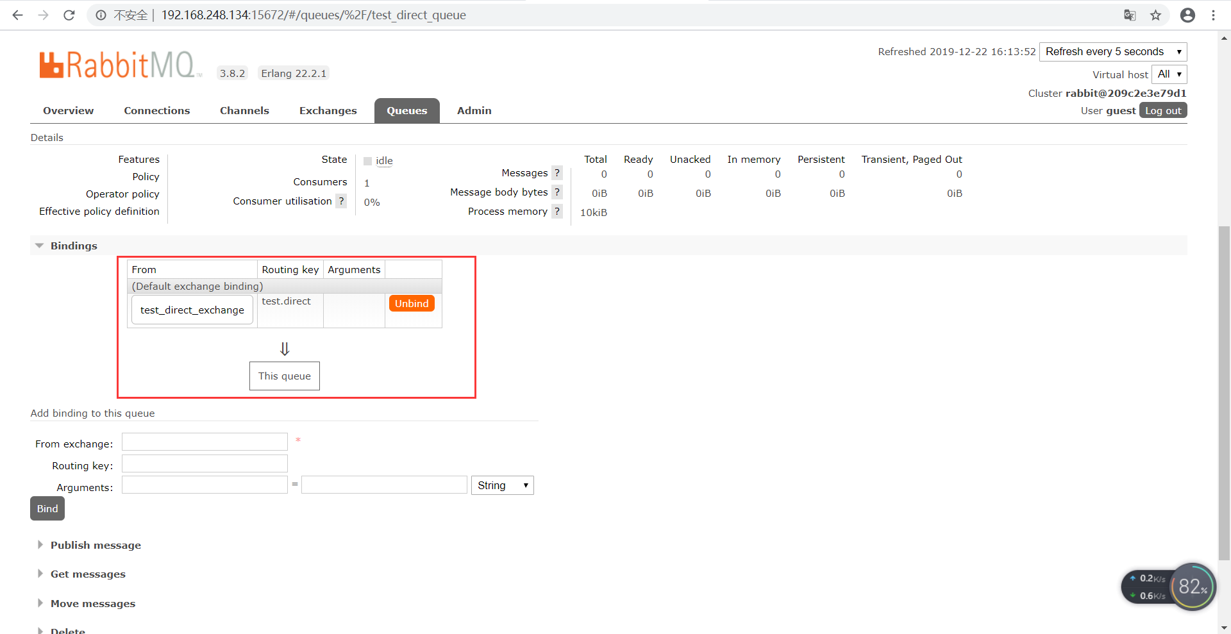Click the Erlang 22.2.1 label
Viewport: 1231px width, 634px height.
(x=294, y=73)
